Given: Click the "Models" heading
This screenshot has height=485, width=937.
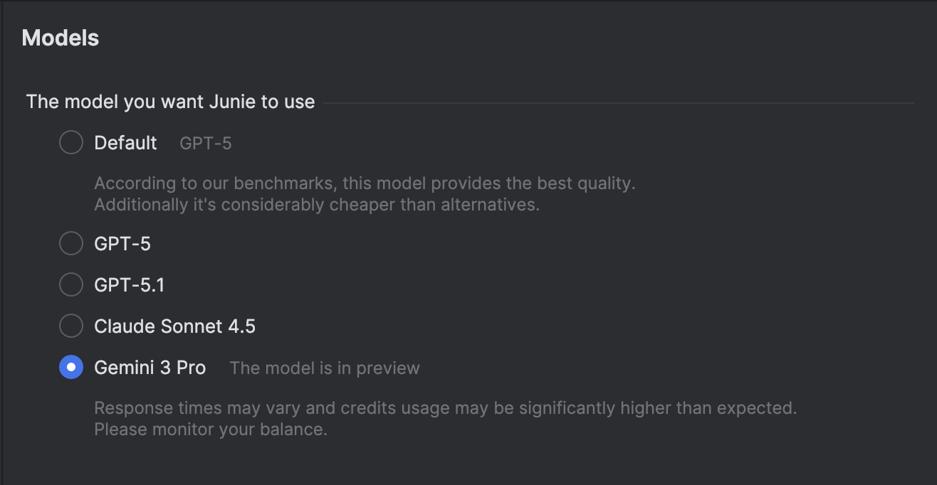Looking at the screenshot, I should coord(61,38).
